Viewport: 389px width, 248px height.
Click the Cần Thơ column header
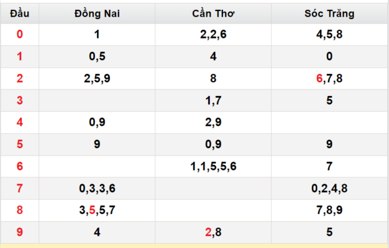click(x=213, y=14)
